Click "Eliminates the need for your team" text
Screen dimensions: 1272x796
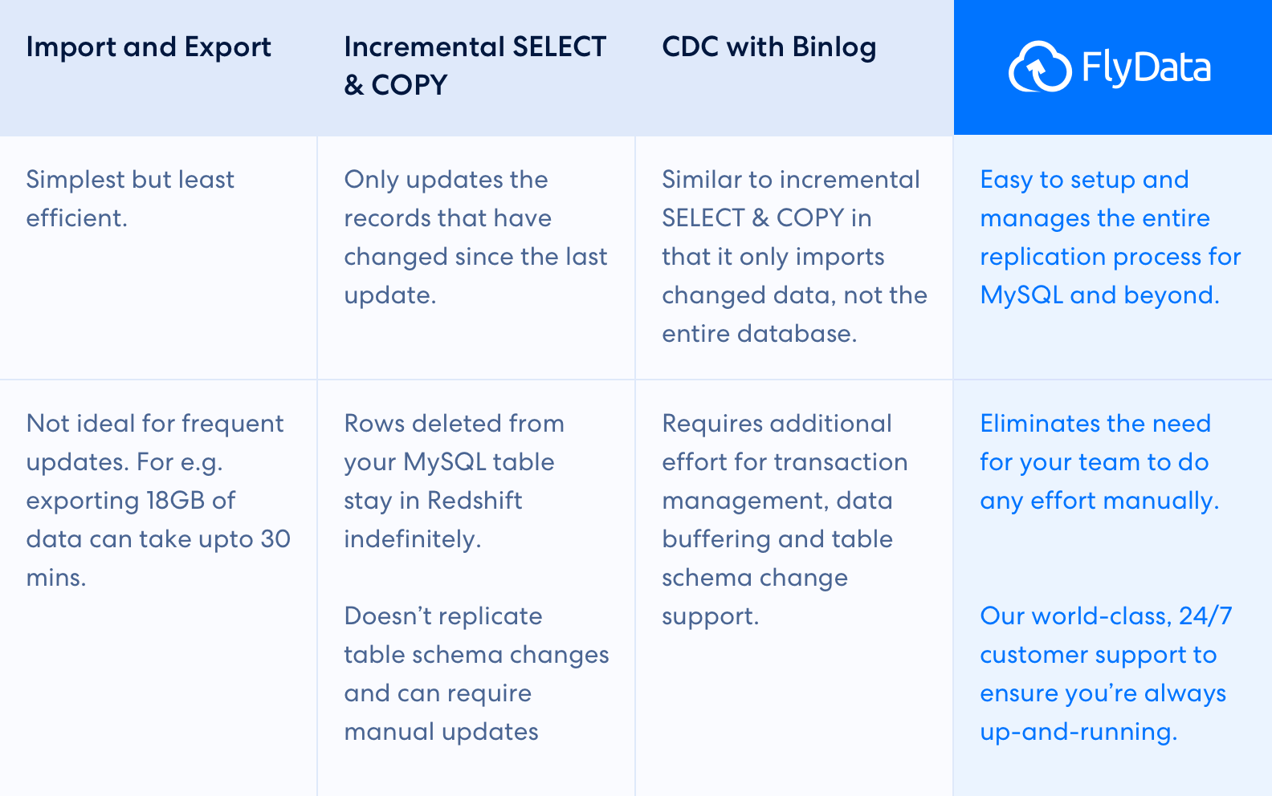coord(1099,461)
